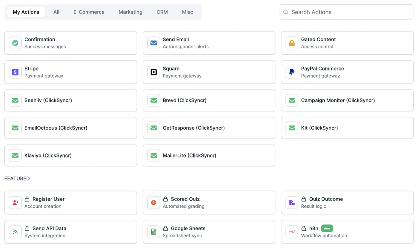Select the Misc tab
Screen dimensions: 418x248
pyautogui.click(x=188, y=12)
